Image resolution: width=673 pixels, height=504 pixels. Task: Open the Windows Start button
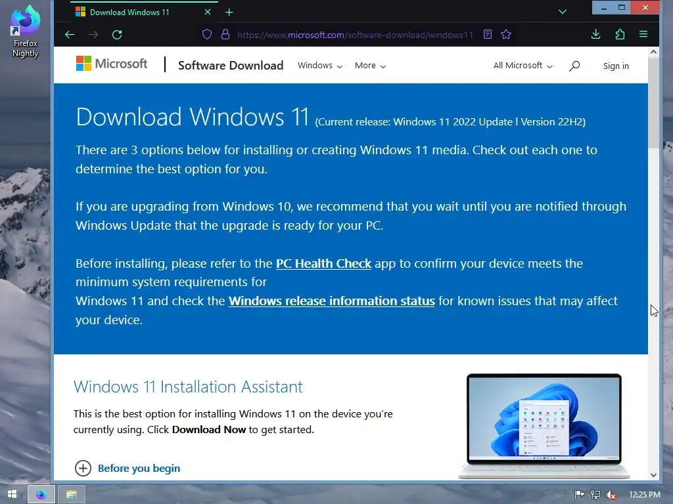coord(12,494)
